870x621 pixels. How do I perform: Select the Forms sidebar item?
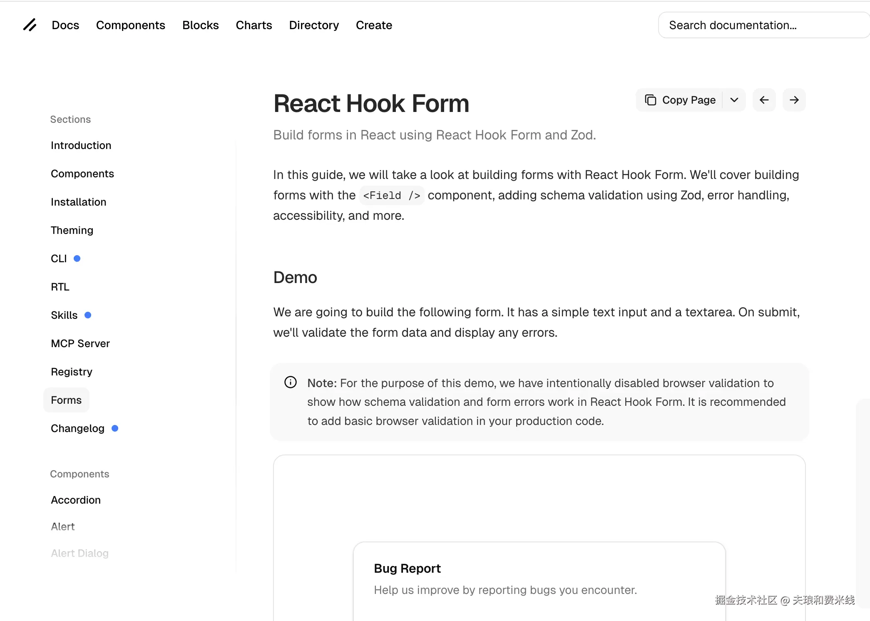pos(66,400)
